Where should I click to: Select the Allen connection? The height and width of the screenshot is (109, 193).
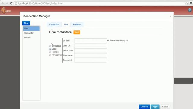pos(31,28)
